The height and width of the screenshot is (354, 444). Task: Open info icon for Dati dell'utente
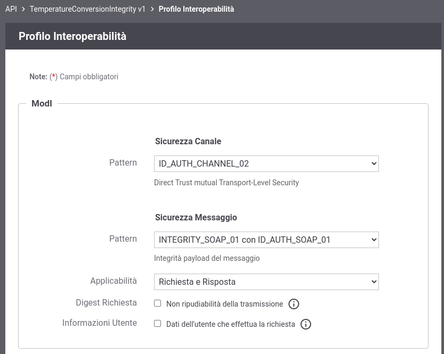point(305,324)
